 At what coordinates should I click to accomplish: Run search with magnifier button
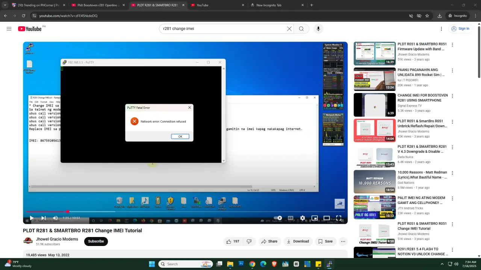(x=301, y=29)
